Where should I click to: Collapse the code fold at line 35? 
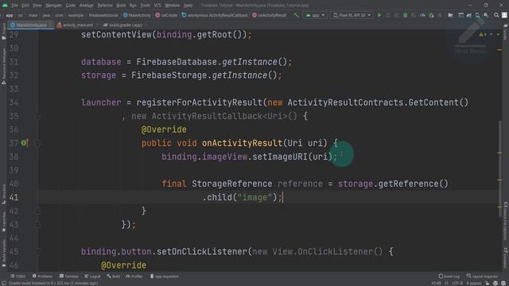[37, 116]
